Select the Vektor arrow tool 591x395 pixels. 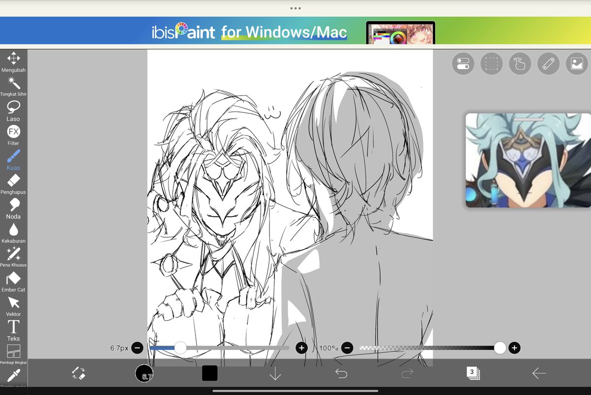click(x=13, y=306)
